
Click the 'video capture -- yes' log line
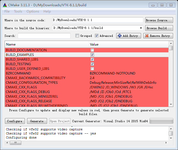pyautogui.click(x=51, y=133)
